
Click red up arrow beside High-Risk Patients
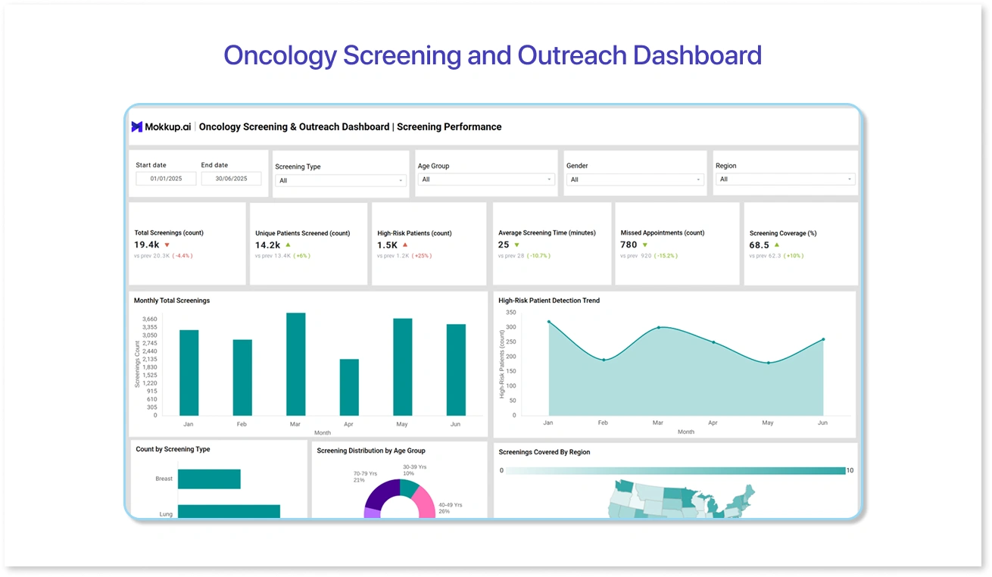(405, 245)
